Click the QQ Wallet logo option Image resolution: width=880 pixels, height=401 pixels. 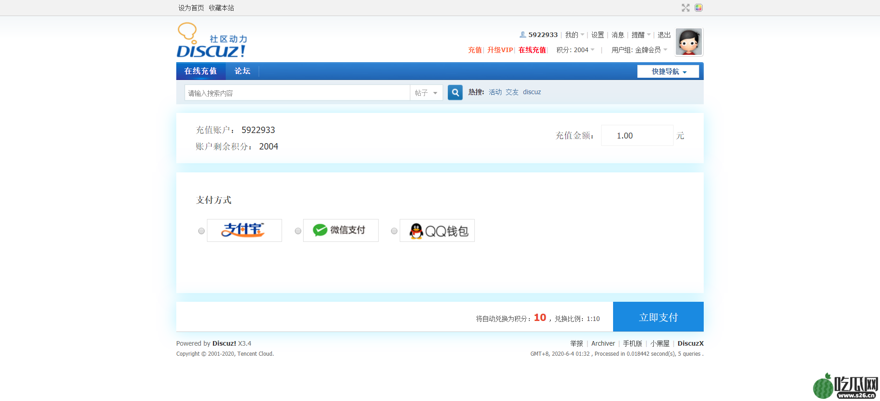(x=437, y=230)
